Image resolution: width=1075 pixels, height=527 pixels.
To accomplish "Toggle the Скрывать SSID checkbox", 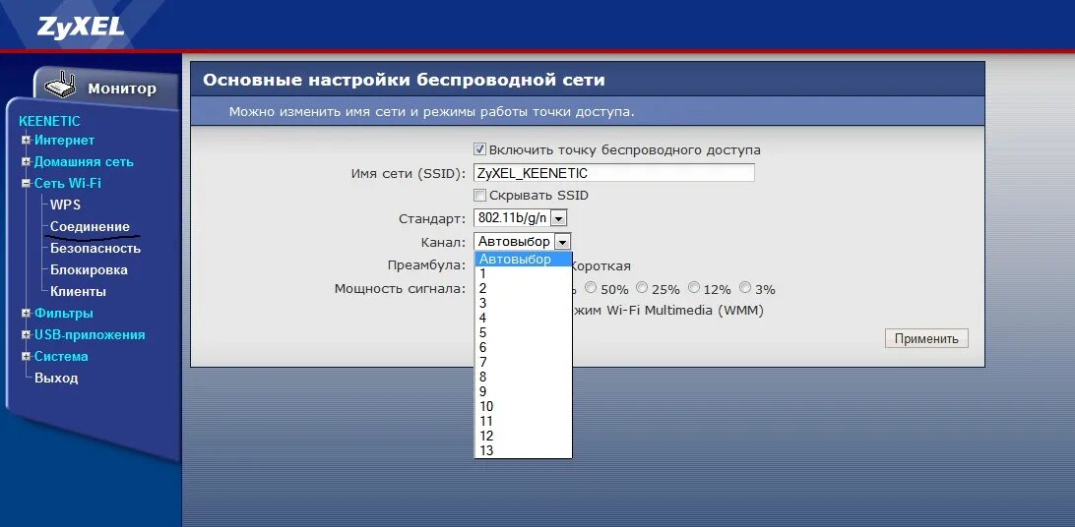I will [480, 195].
